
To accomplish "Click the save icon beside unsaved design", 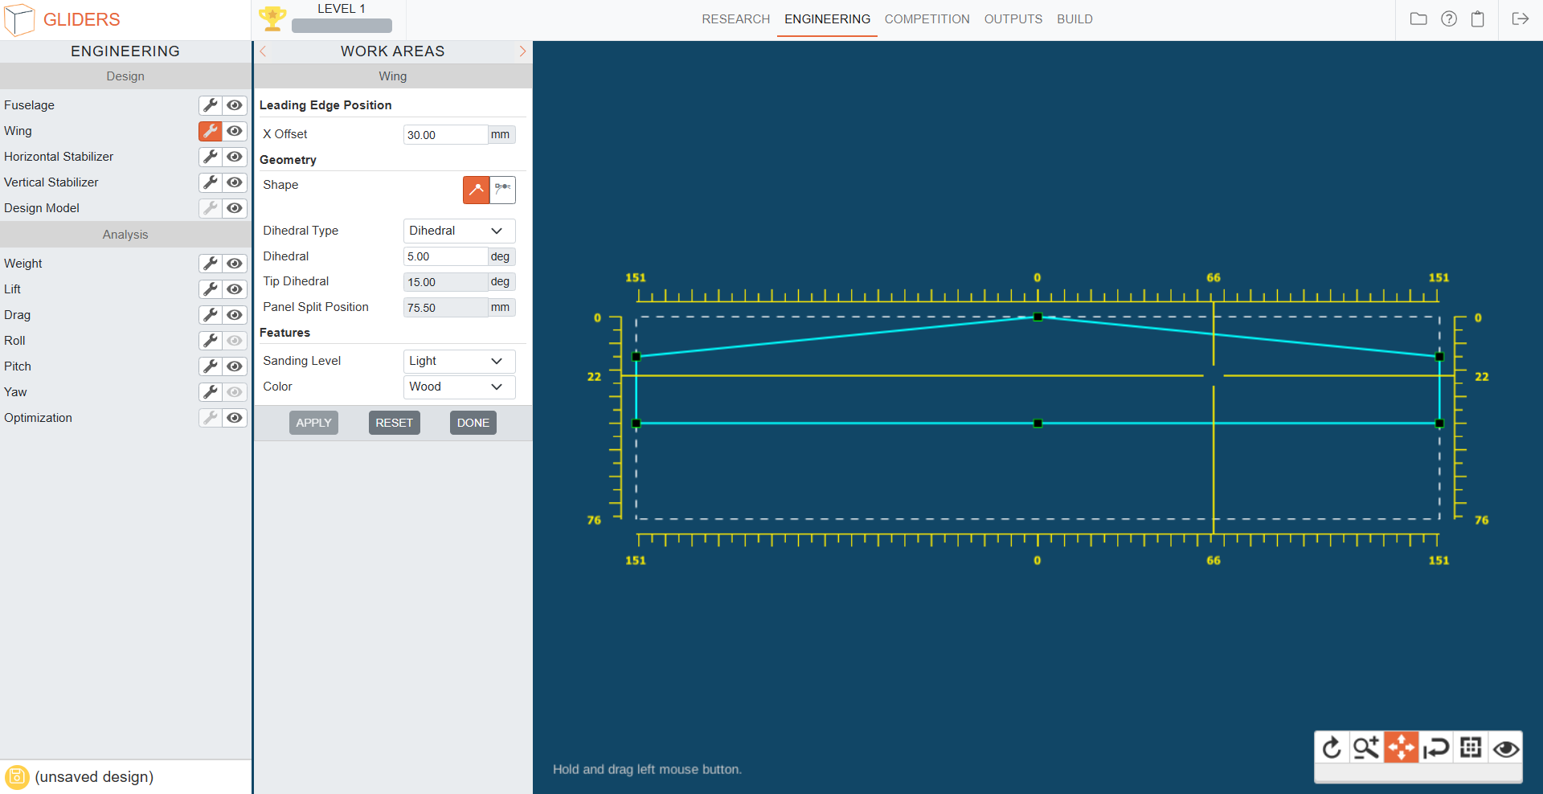I will pyautogui.click(x=17, y=777).
